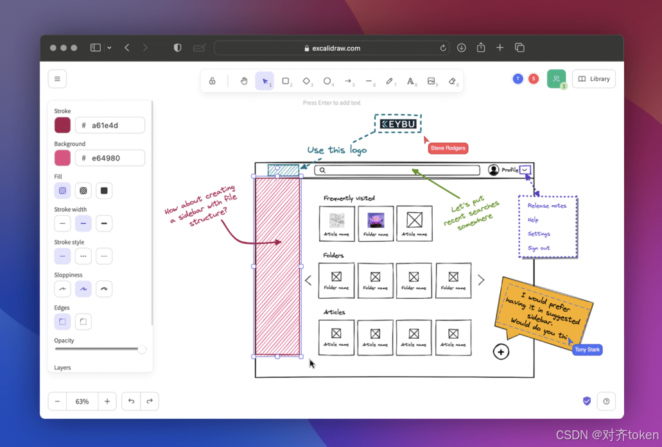Viewport: 662px width, 447px height.
Task: Click the Profile dropdown chevron in mockup
Action: click(525, 170)
